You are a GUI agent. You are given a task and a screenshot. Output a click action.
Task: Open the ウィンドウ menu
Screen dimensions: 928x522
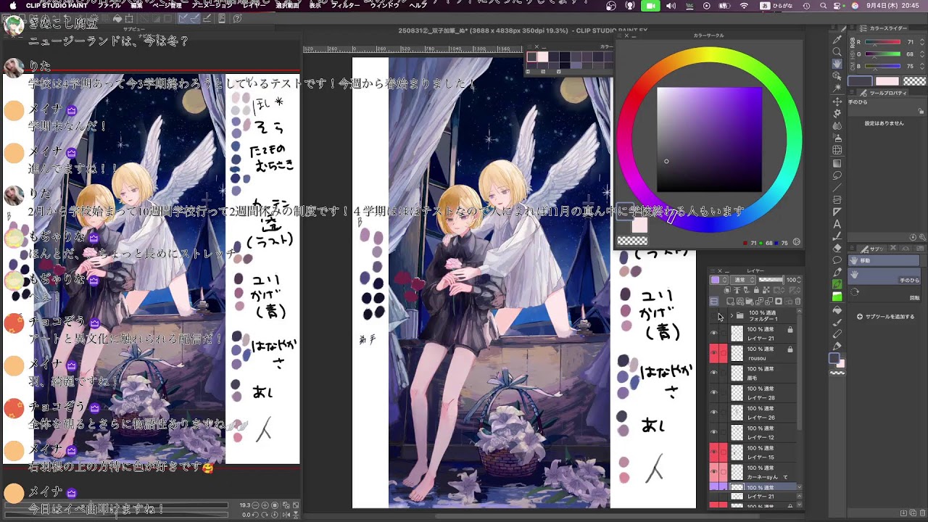point(385,5)
